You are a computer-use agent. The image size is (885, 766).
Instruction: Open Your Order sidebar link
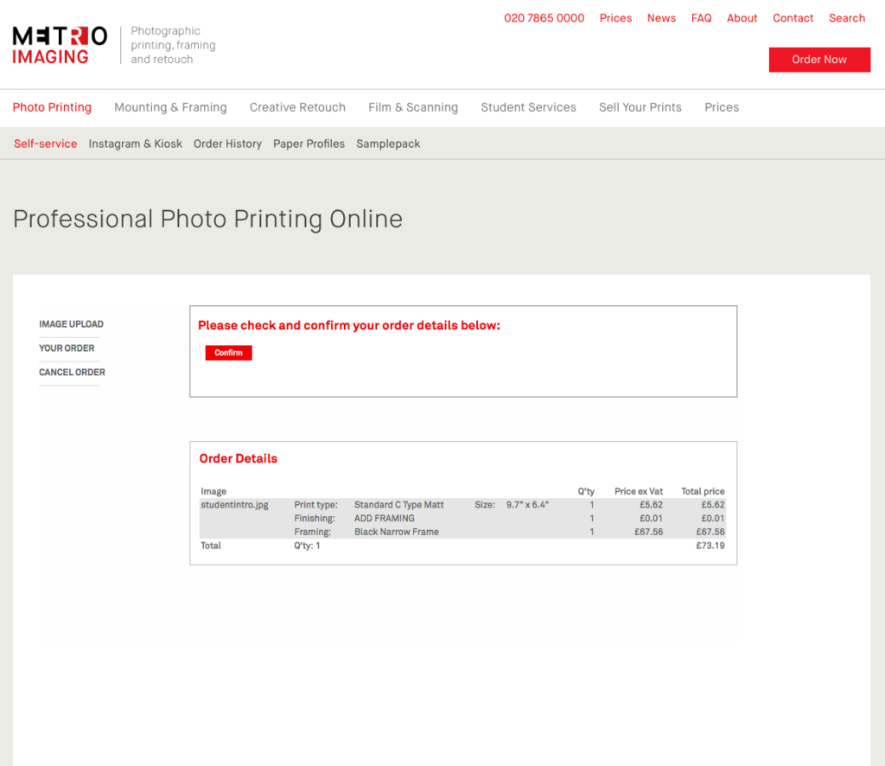67,348
